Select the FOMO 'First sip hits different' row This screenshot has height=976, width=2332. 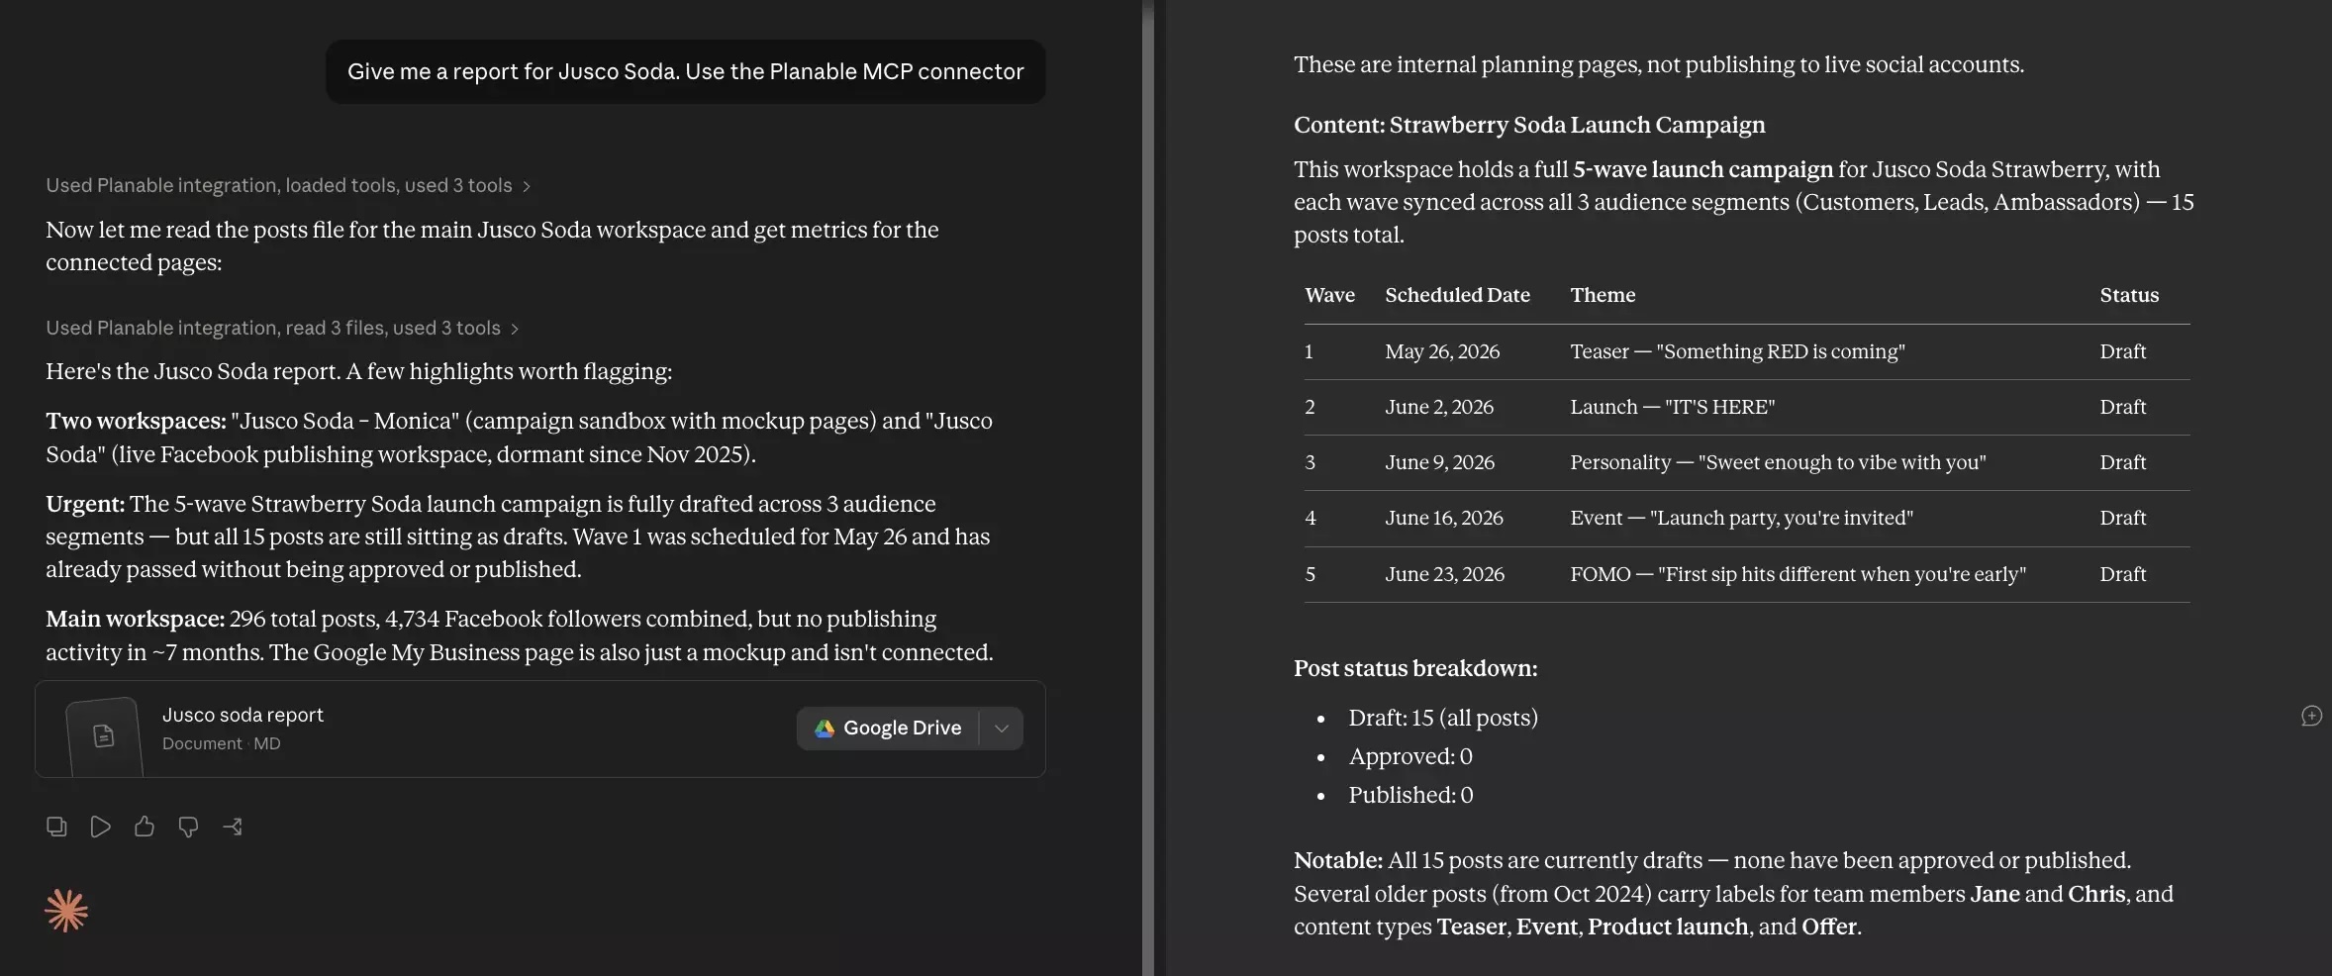(1747, 574)
